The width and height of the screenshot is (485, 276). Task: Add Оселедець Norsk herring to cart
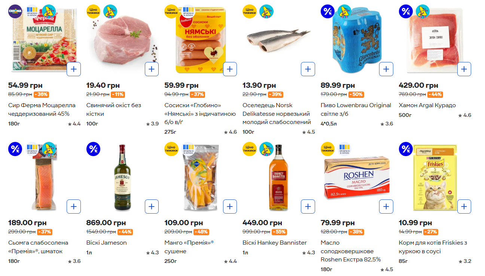[308, 69]
